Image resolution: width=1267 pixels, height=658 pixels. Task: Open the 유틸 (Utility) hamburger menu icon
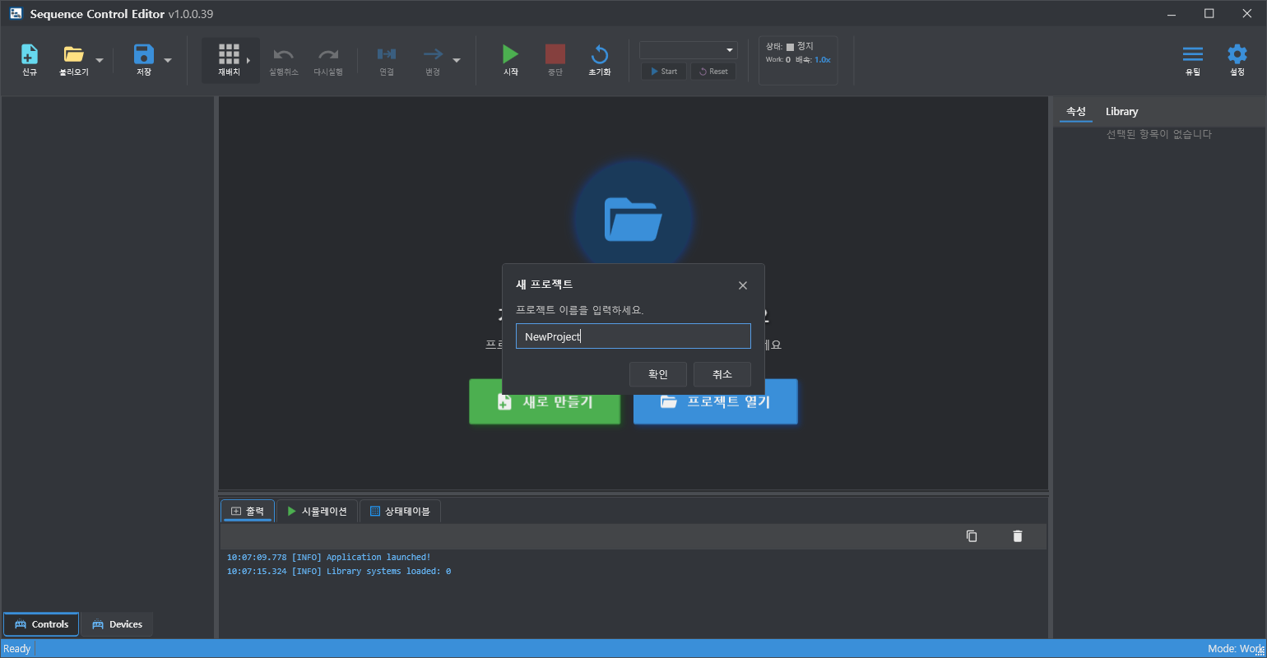[1192, 55]
